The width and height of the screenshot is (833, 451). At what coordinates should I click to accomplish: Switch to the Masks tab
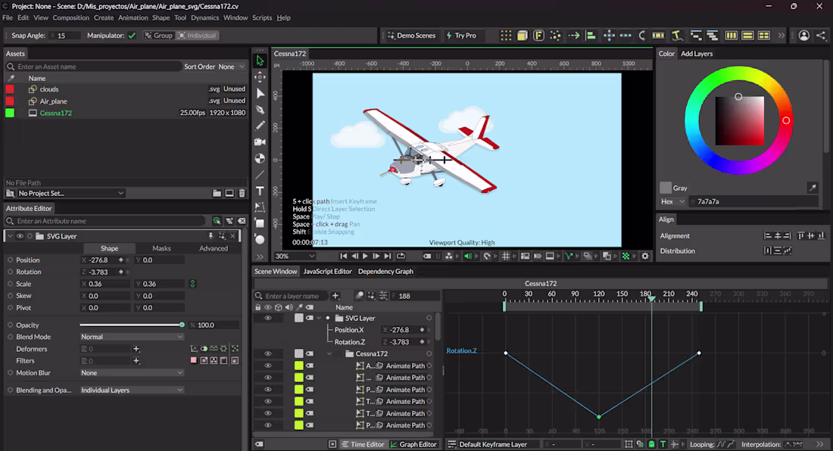click(x=161, y=248)
